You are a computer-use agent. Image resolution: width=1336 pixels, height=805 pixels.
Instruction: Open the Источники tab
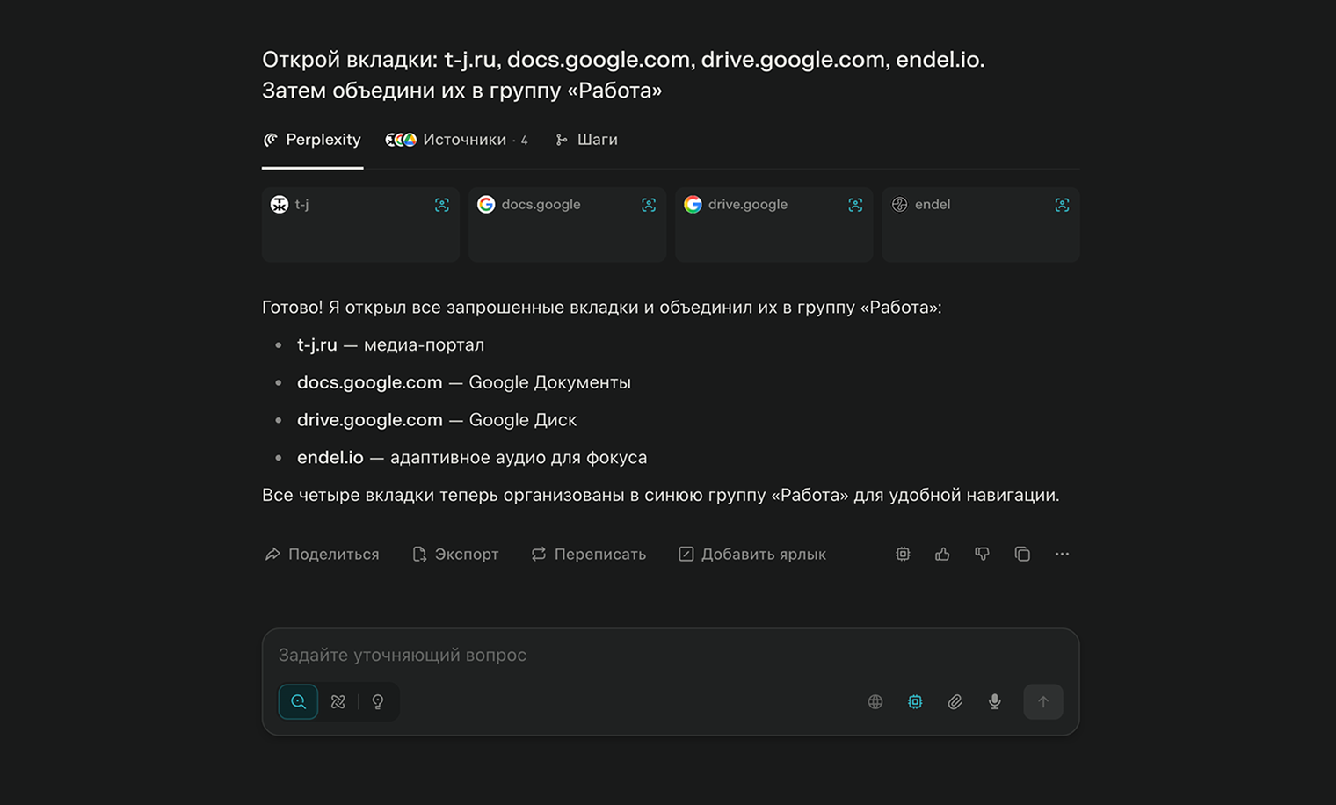tap(457, 140)
